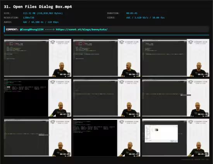Open the thumbnail at timestamp 00:03:30
The image size is (213, 164).
click(176, 98)
